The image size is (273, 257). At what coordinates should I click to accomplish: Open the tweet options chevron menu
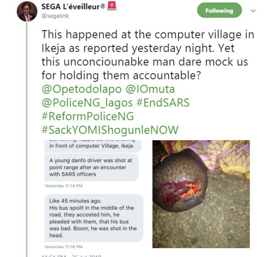click(x=253, y=11)
